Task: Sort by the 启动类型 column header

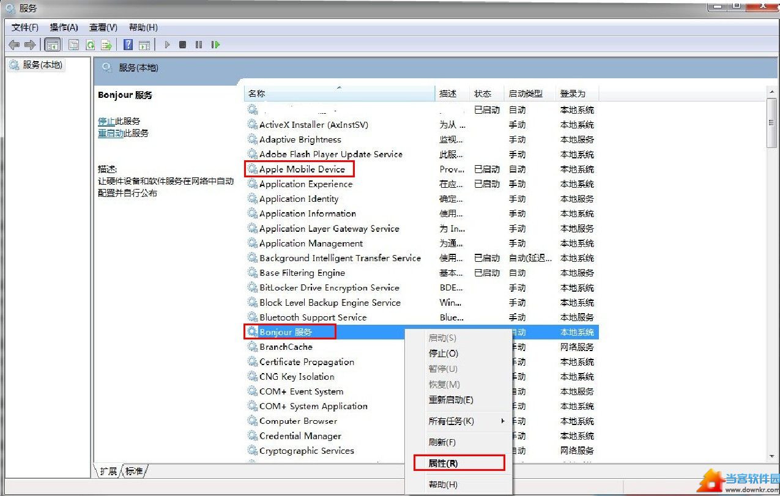Action: pos(530,94)
